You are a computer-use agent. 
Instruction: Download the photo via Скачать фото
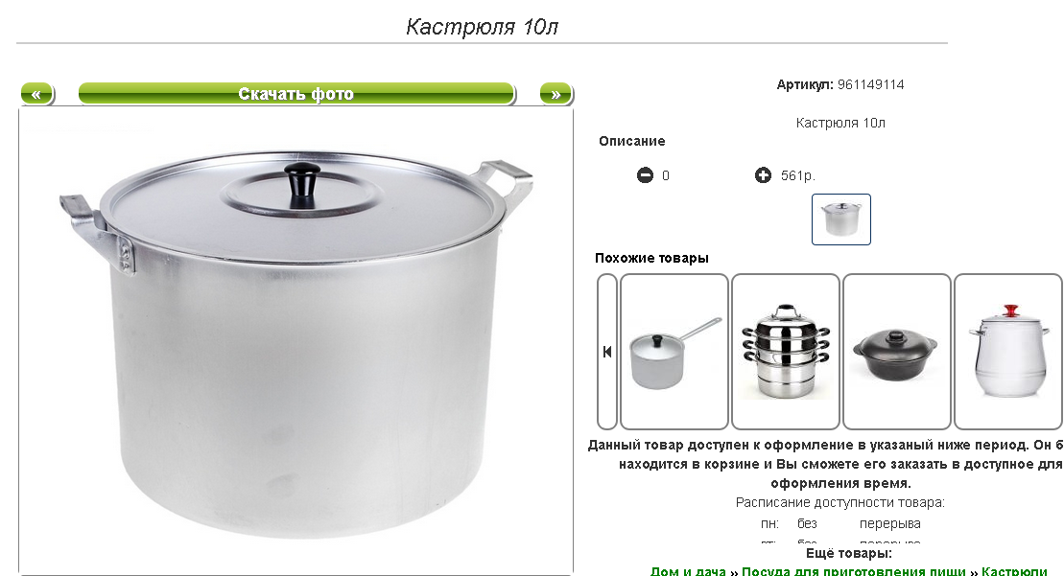tap(296, 94)
